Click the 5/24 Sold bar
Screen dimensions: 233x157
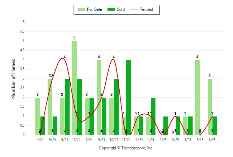click(x=55, y=126)
